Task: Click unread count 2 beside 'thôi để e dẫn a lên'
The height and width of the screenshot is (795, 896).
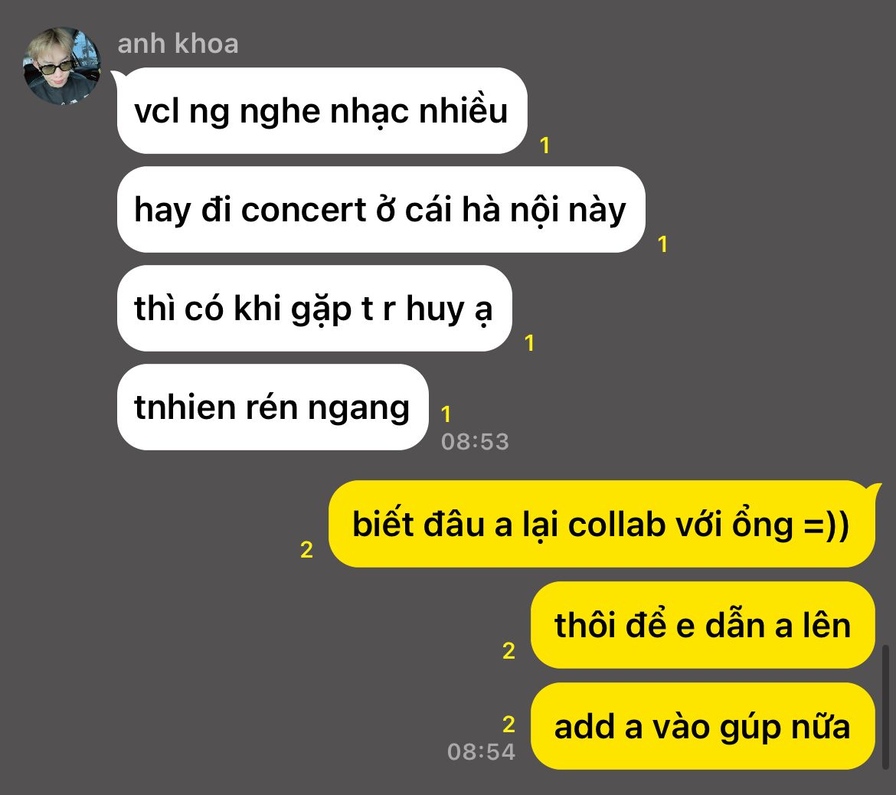Action: tap(508, 650)
